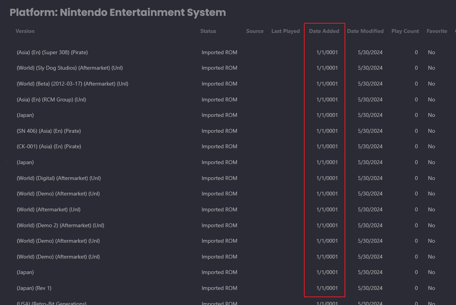Click play count 0 in Demo 2 row
This screenshot has height=305, width=456.
coord(416,225)
